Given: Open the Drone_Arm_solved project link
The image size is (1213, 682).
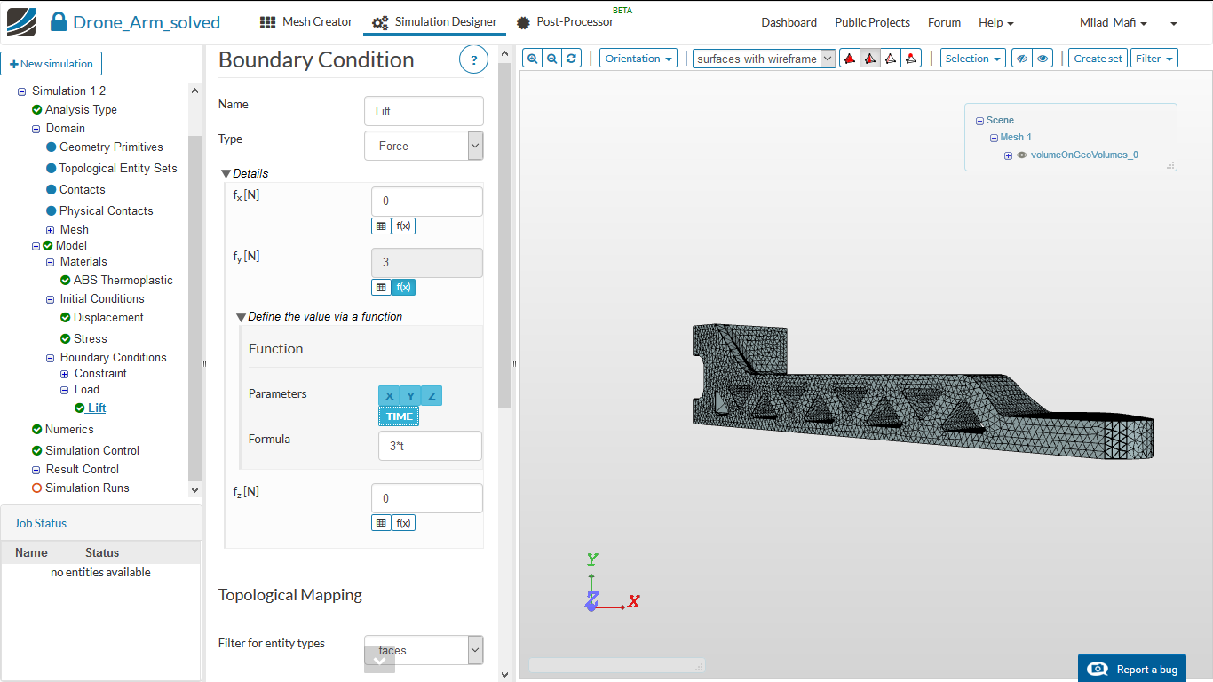Looking at the screenshot, I should (147, 22).
